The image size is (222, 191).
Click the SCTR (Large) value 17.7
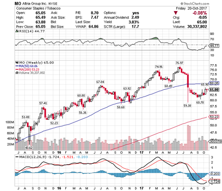click(135, 26)
